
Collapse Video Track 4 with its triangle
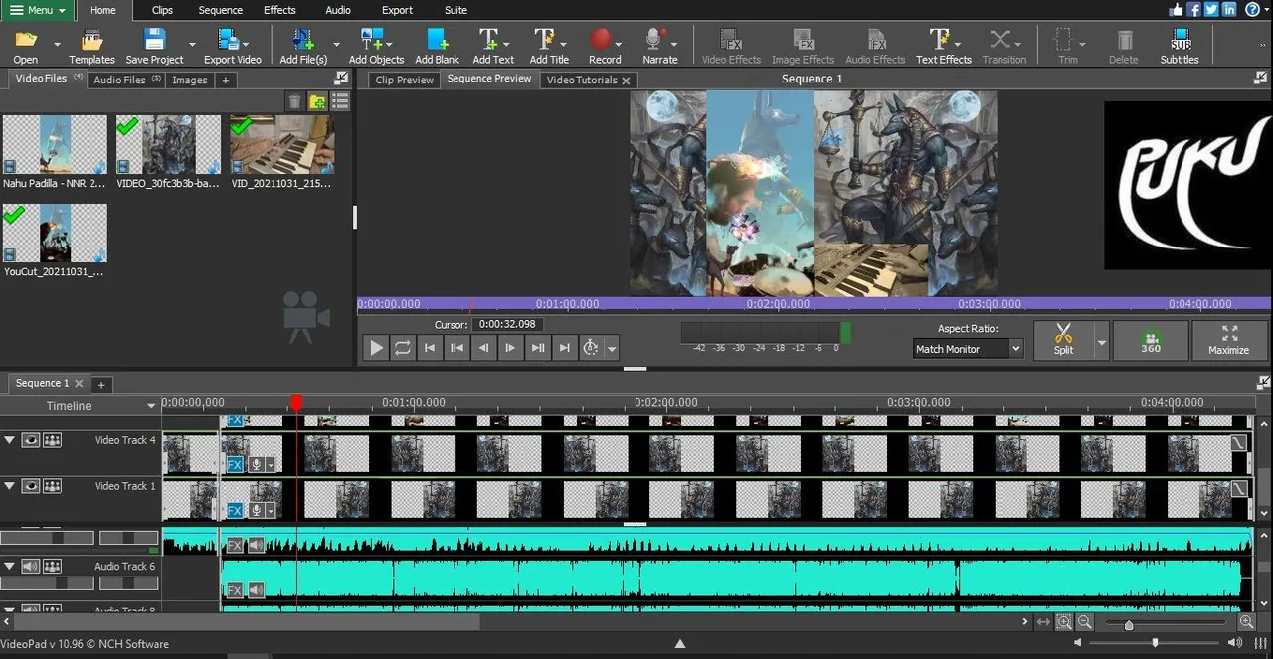10,439
